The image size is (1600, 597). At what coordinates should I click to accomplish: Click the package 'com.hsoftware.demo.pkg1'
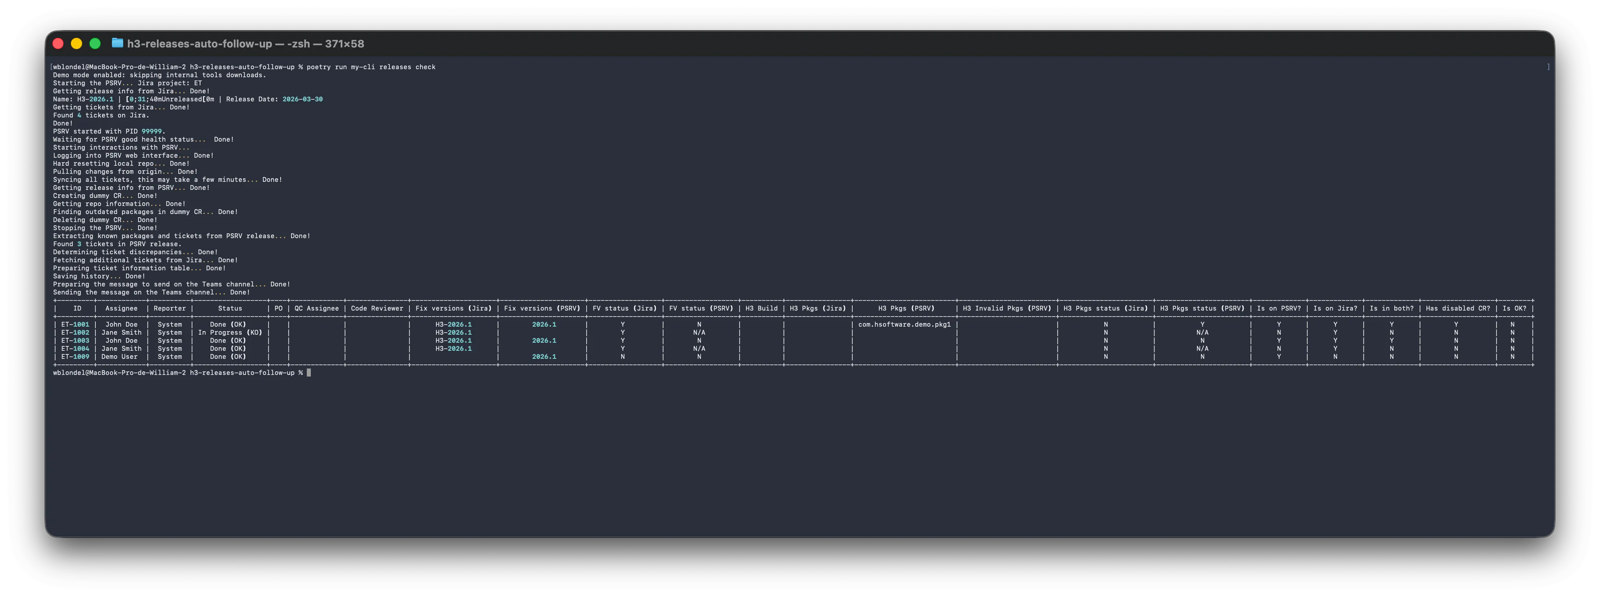[904, 325]
